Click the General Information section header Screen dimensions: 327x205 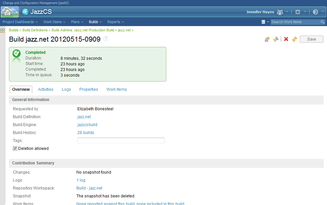click(x=31, y=100)
